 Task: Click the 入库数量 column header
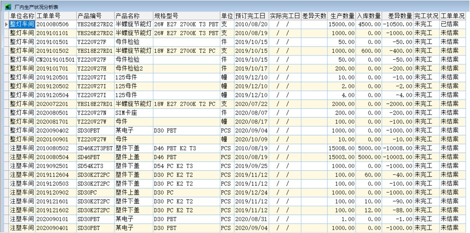tap(369, 16)
